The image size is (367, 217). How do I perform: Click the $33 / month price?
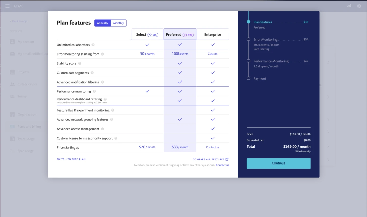[180, 147]
